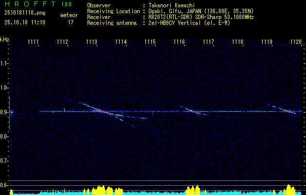Click the 1.1 kHz frequency label
The width and height of the screenshot is (306, 195).
coord(3,63)
